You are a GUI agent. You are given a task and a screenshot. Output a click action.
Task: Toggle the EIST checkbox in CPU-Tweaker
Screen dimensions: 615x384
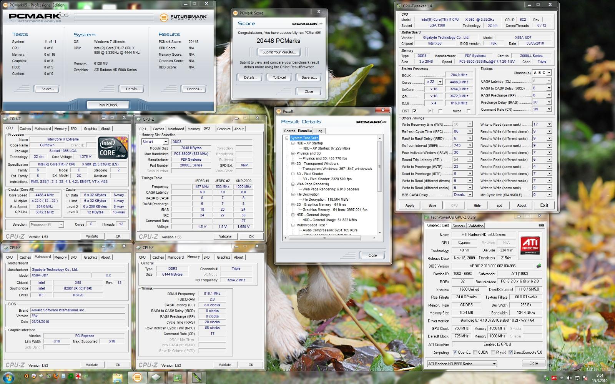tap(414, 111)
